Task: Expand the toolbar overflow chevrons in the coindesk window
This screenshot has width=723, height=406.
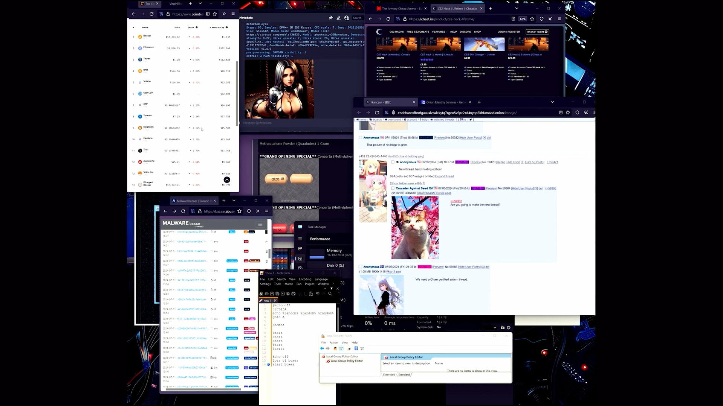Action: tap(224, 14)
